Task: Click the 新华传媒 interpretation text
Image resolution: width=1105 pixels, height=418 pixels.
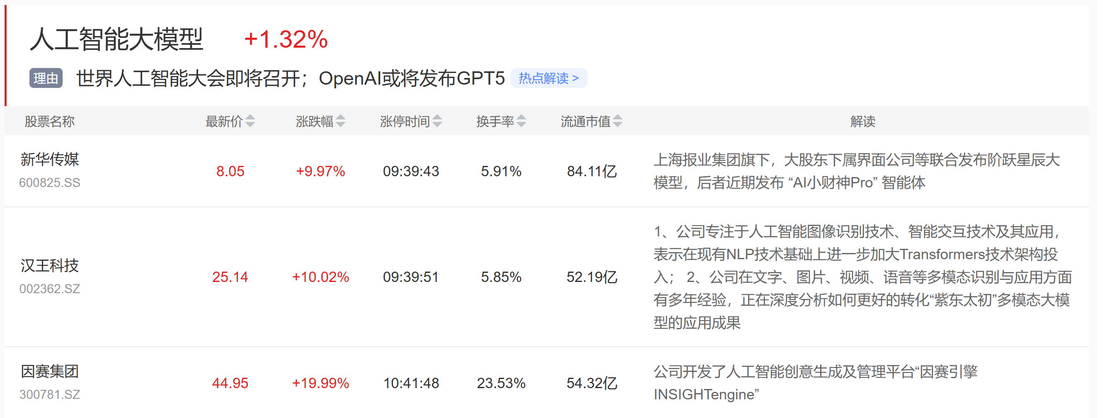Action: (x=857, y=171)
